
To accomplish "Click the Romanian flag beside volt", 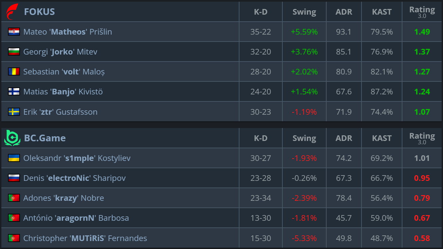I will pos(14,71).
